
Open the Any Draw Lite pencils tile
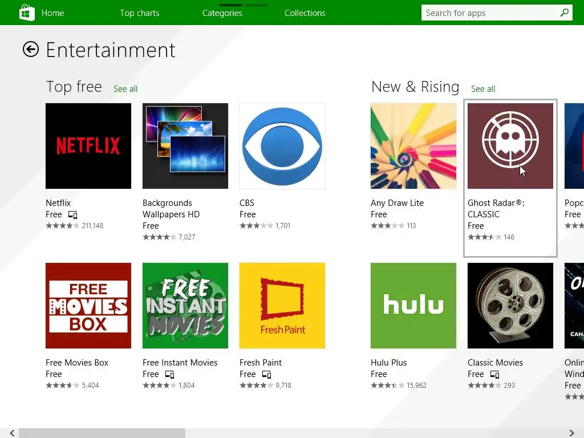point(413,146)
